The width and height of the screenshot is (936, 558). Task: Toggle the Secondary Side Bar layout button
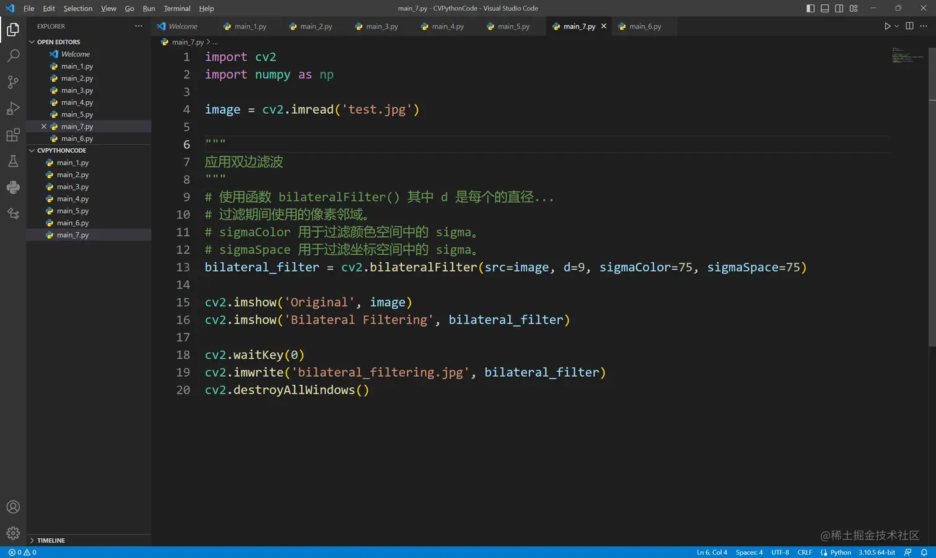(839, 8)
